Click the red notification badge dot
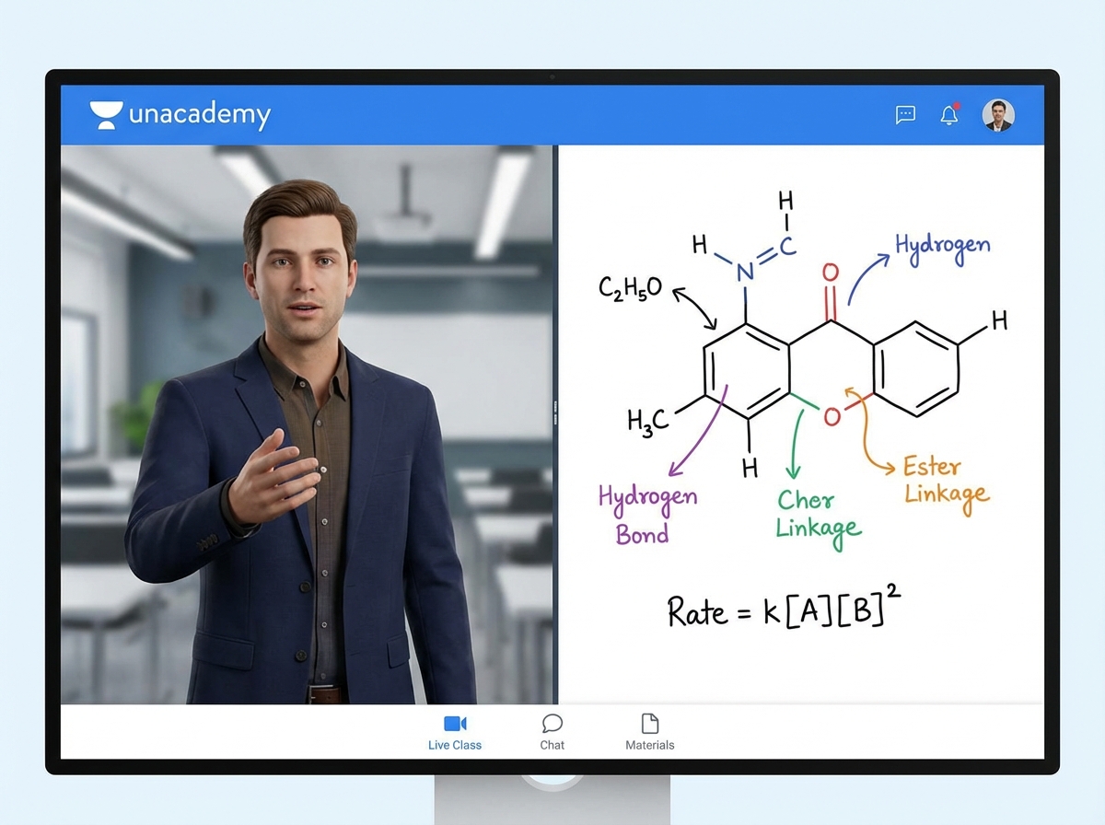 coord(957,105)
